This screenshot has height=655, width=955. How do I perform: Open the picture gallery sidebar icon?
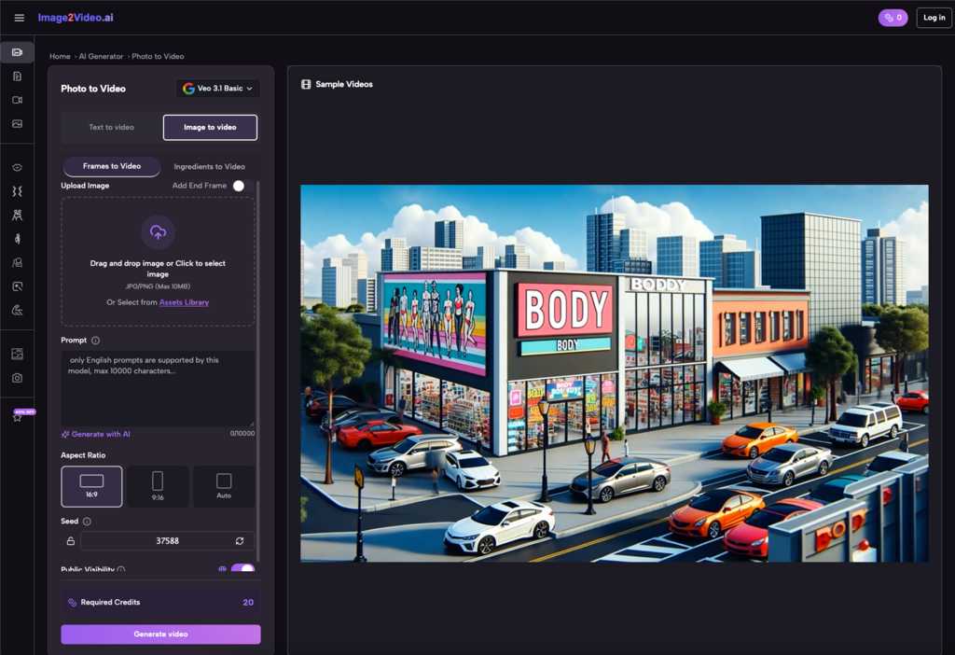pyautogui.click(x=17, y=354)
